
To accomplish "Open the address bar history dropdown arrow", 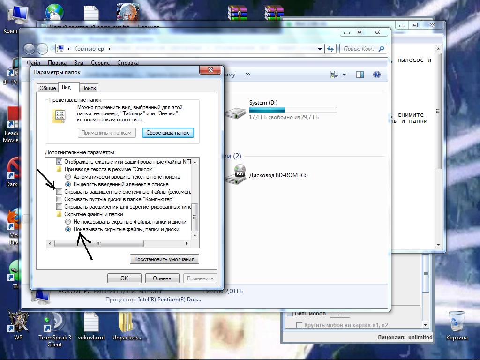I will click(x=320, y=49).
